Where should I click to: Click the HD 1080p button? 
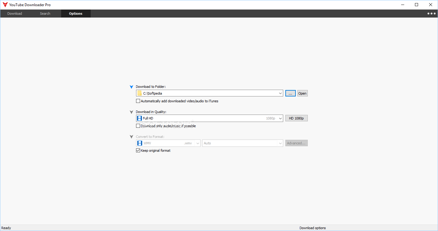pos(296,118)
